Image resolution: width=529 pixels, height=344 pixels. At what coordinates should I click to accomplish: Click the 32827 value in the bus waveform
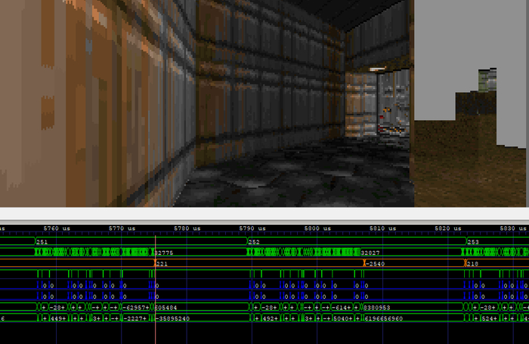(x=370, y=253)
